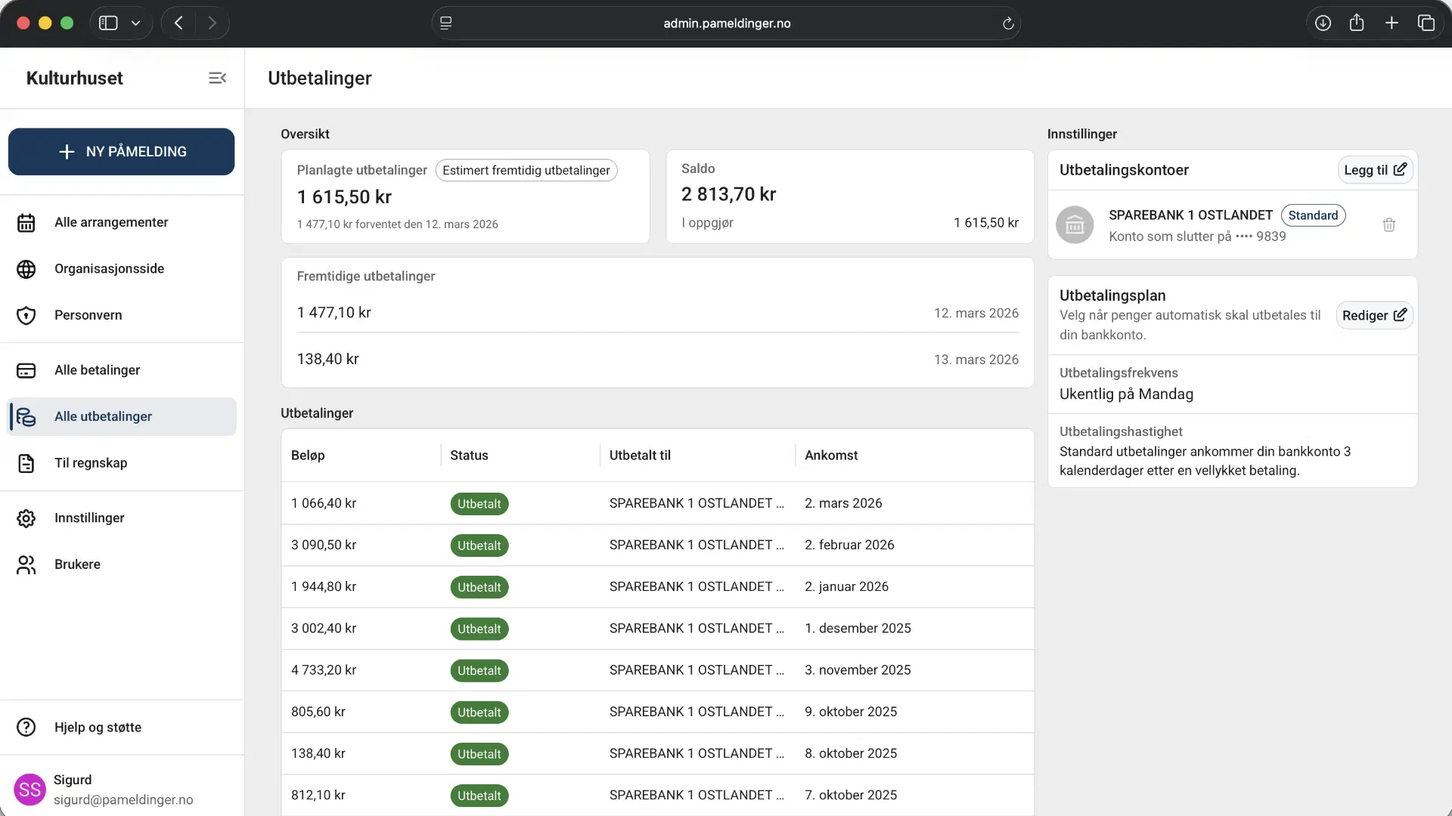Open Brukere via the people icon
1452x816 pixels.
(x=26, y=564)
